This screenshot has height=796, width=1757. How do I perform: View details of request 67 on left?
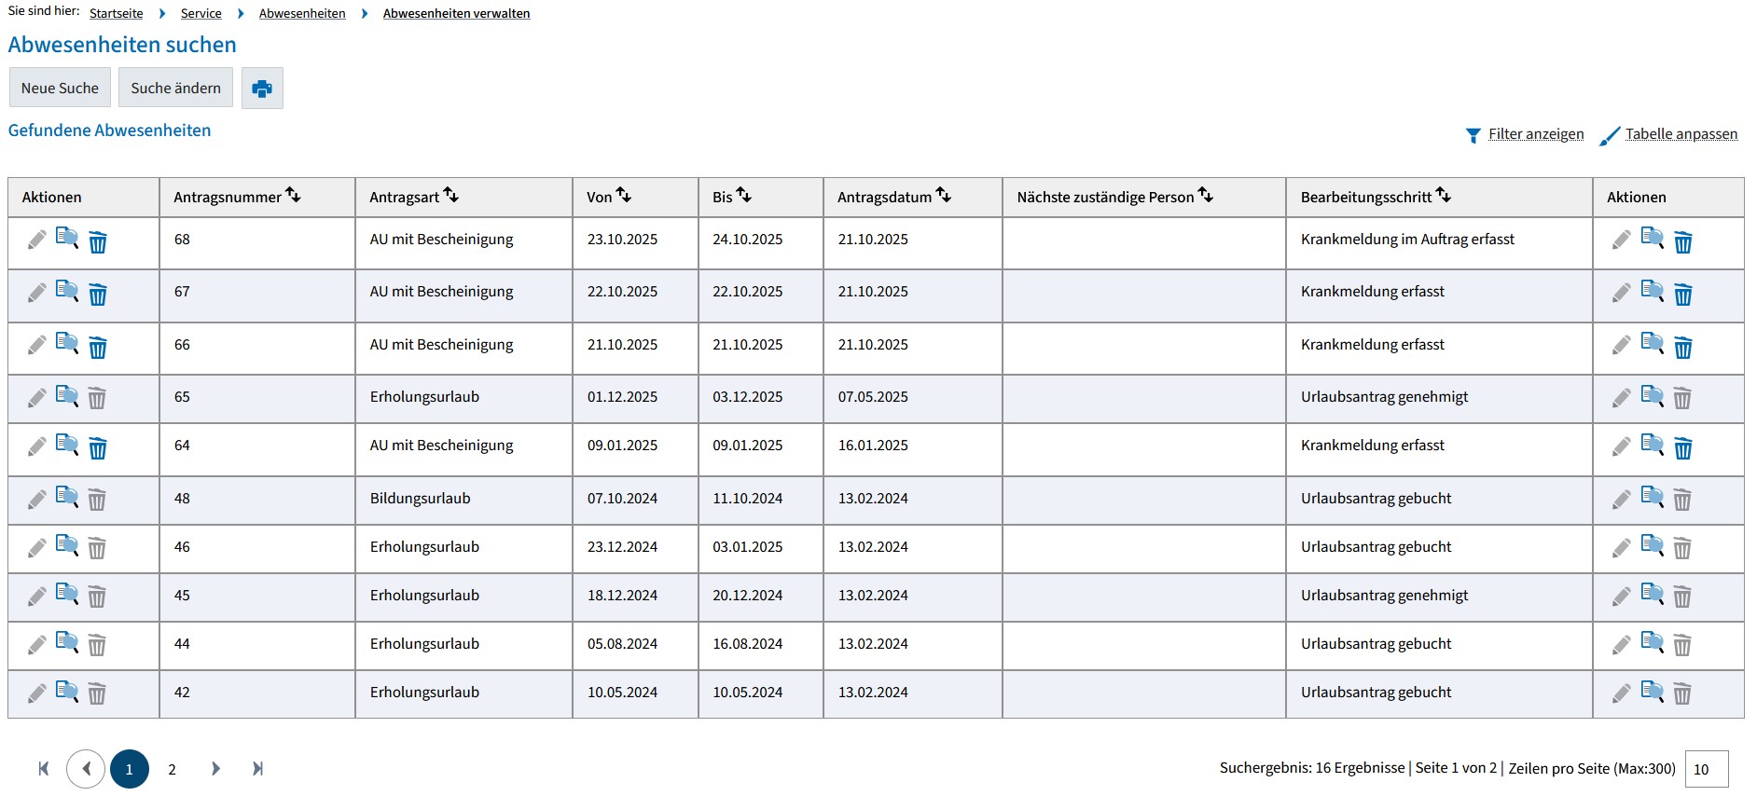(x=66, y=291)
